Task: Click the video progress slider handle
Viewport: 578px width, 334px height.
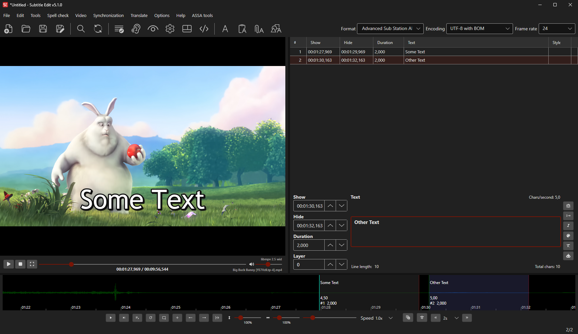Action: click(x=71, y=264)
